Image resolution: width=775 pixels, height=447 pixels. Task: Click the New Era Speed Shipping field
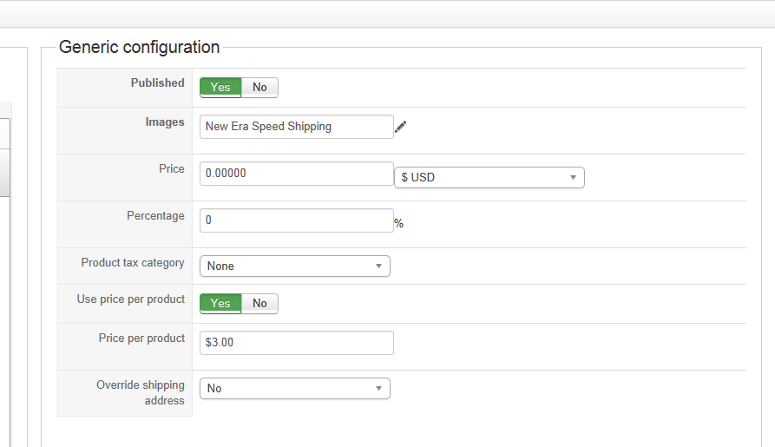pyautogui.click(x=296, y=127)
